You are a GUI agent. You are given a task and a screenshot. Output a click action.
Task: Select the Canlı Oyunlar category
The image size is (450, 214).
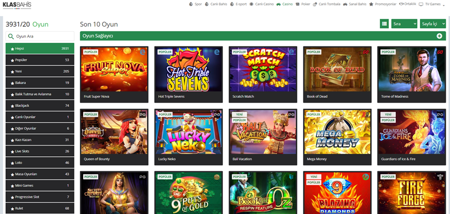coord(40,117)
